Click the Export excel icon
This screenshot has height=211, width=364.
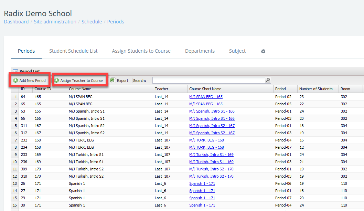tap(113, 81)
